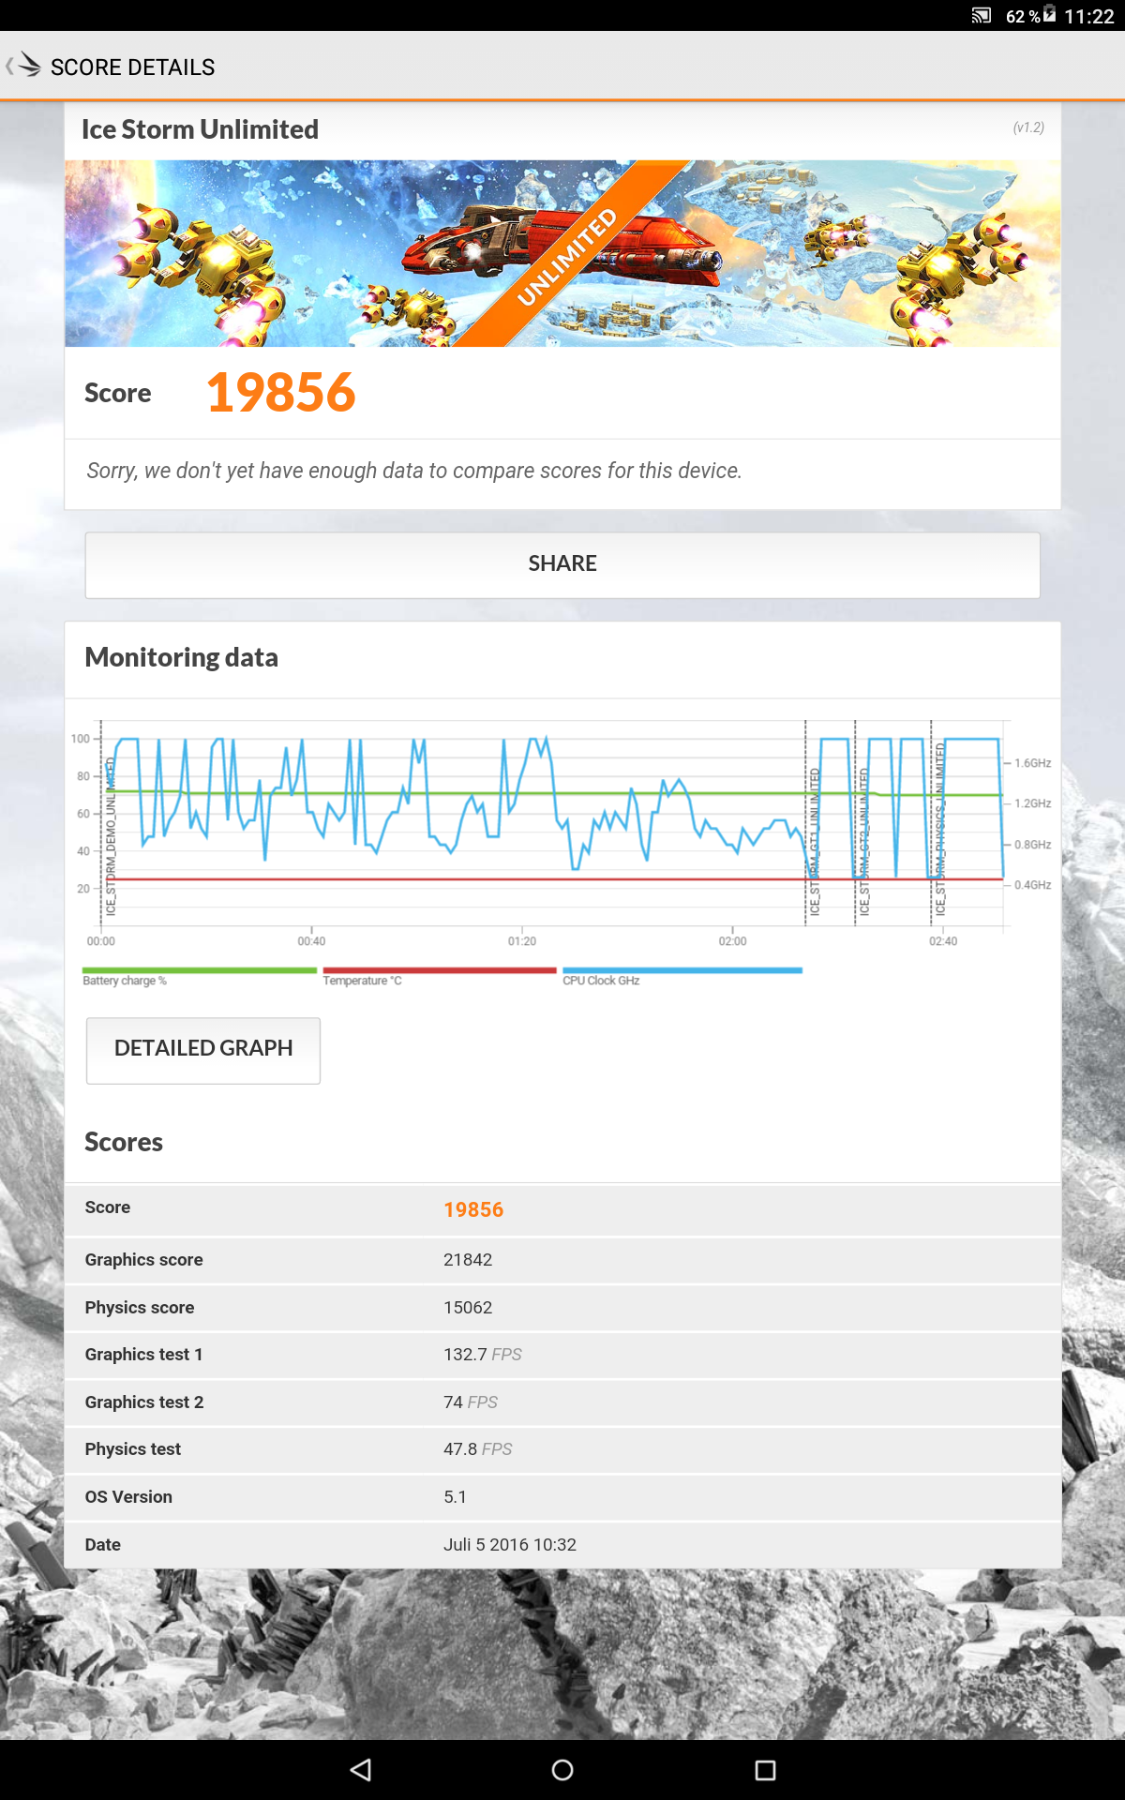Tap the Android recent apps button
The image size is (1125, 1800).
pyautogui.click(x=765, y=1770)
